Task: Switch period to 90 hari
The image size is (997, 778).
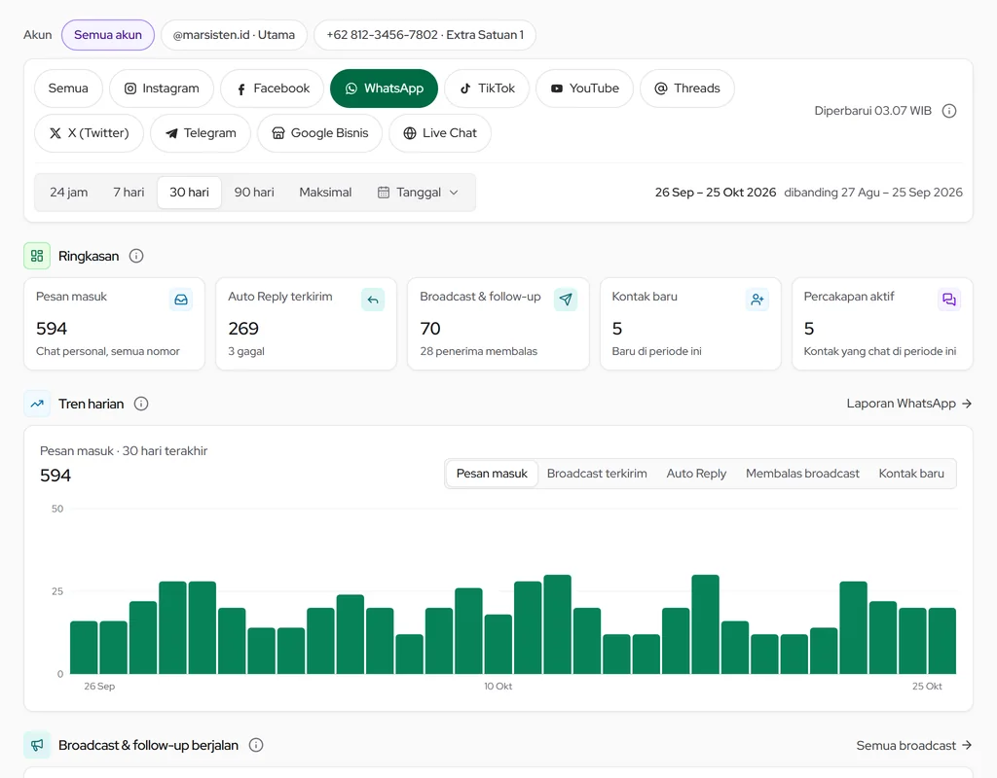Action: point(254,193)
